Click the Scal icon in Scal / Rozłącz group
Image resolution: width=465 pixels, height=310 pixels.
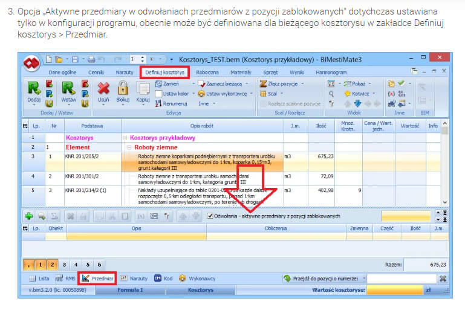263,94
